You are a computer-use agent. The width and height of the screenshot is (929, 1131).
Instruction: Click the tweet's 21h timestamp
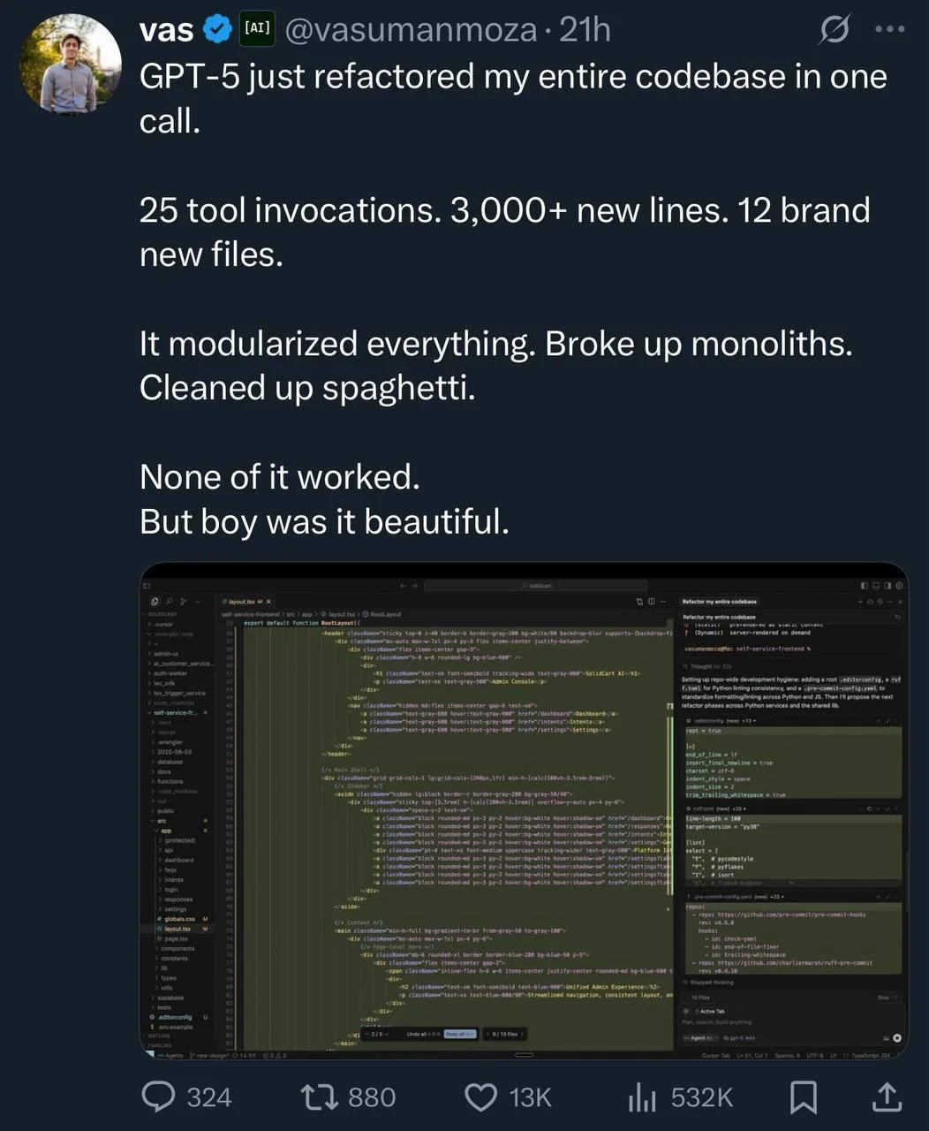tap(585, 30)
